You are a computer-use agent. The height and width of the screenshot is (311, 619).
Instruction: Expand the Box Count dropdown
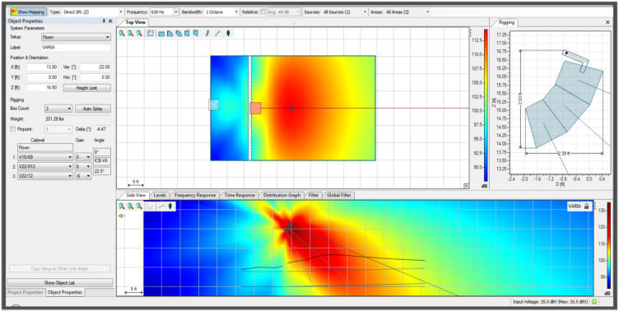(x=58, y=109)
